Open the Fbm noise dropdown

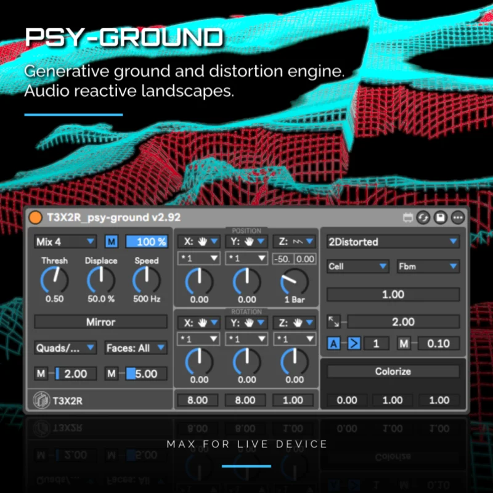pos(428,266)
